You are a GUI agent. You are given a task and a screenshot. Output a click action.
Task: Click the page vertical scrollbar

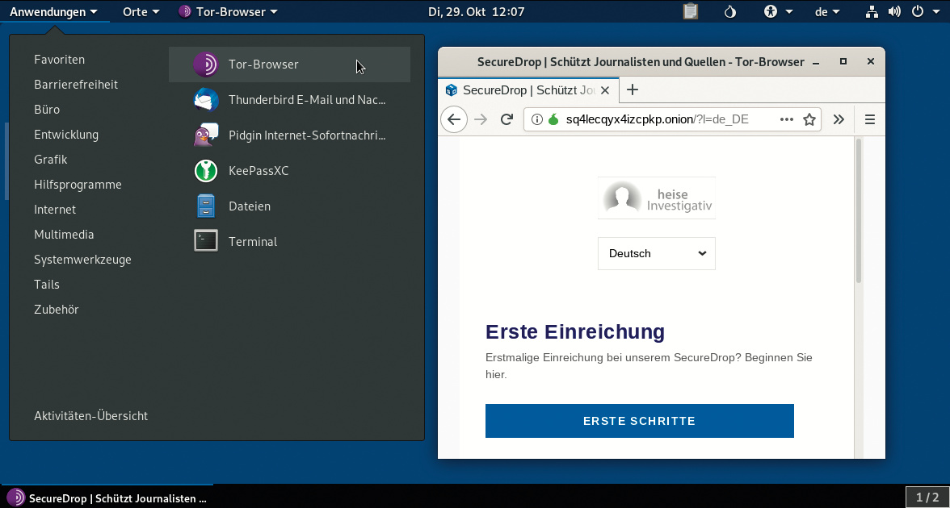coord(858,210)
